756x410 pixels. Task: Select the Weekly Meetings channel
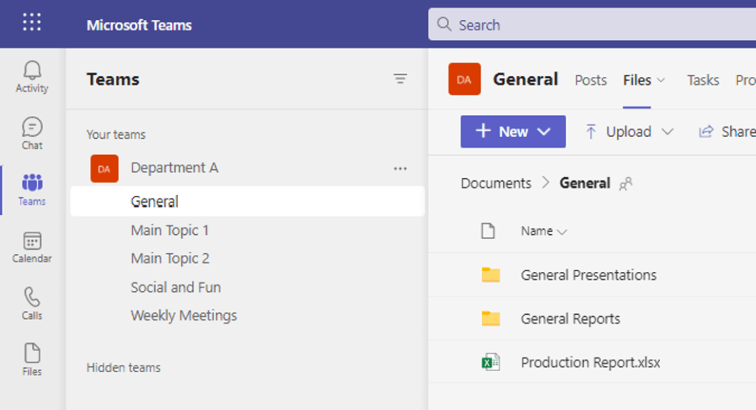pos(184,315)
